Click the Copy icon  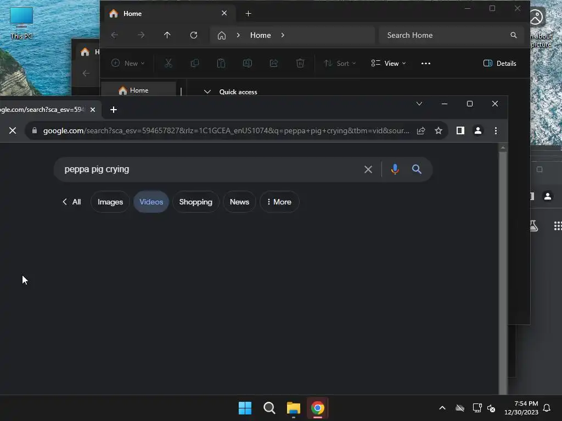click(x=195, y=64)
